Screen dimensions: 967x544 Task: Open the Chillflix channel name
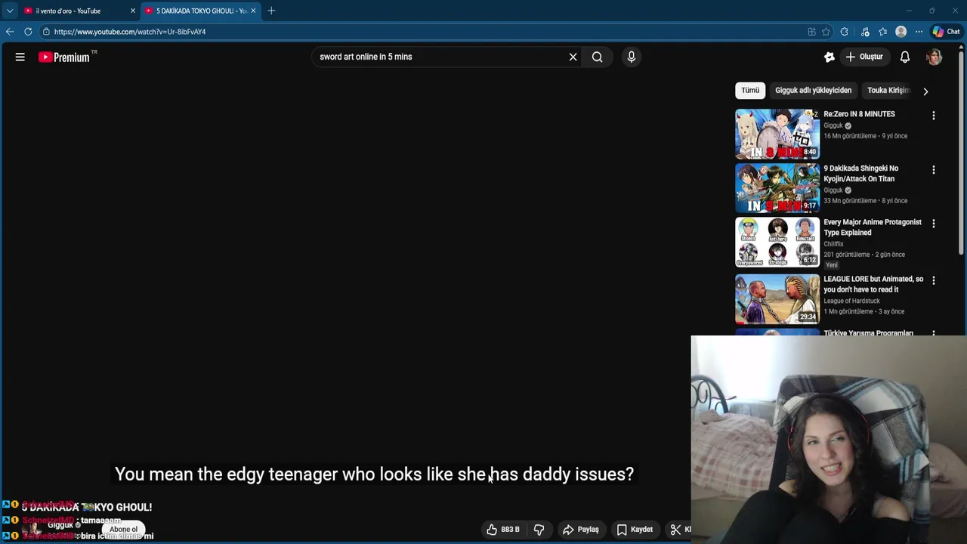click(x=833, y=244)
